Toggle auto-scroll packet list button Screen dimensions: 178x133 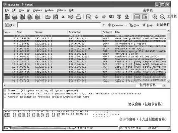(x=145, y=17)
